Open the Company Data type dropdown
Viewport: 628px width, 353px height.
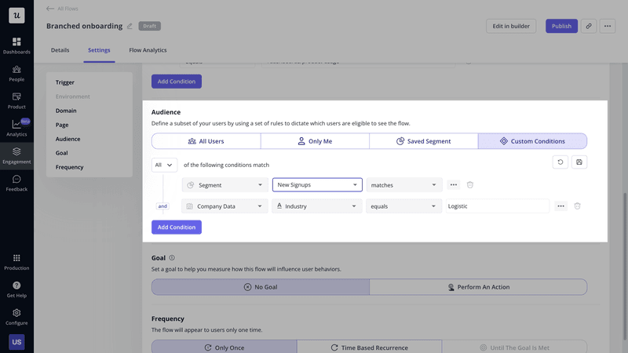click(225, 206)
